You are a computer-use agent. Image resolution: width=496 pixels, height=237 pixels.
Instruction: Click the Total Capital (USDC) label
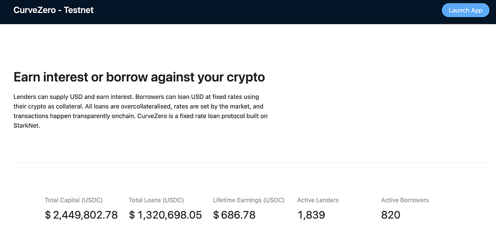[74, 200]
